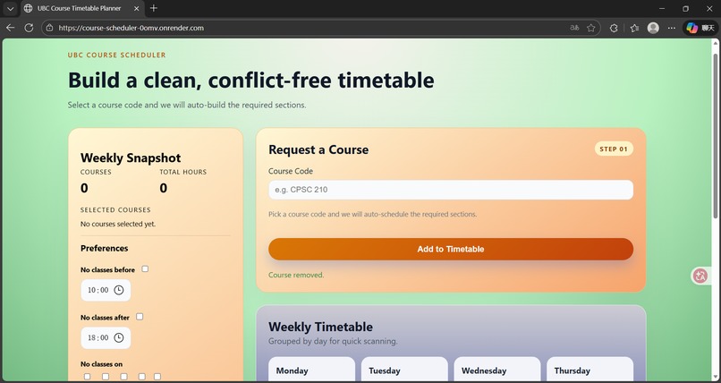Viewport: 721px width, 383px height.
Task: Restore down the browser window
Action: (x=685, y=8)
